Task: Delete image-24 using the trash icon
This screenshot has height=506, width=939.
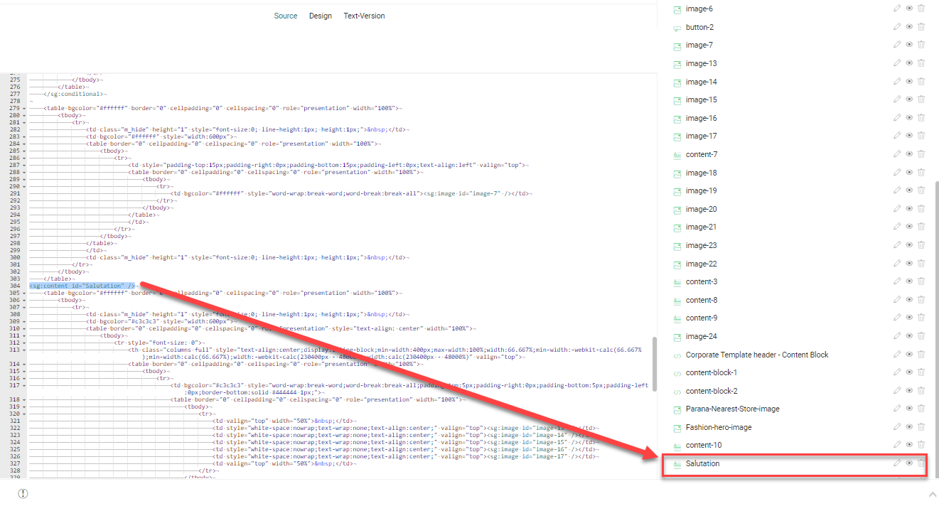Action: pyautogui.click(x=921, y=336)
